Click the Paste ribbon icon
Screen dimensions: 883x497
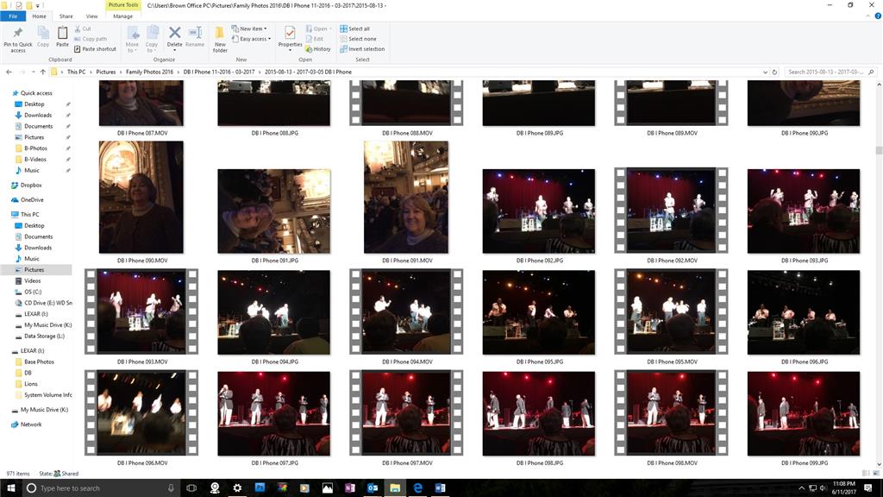point(62,34)
